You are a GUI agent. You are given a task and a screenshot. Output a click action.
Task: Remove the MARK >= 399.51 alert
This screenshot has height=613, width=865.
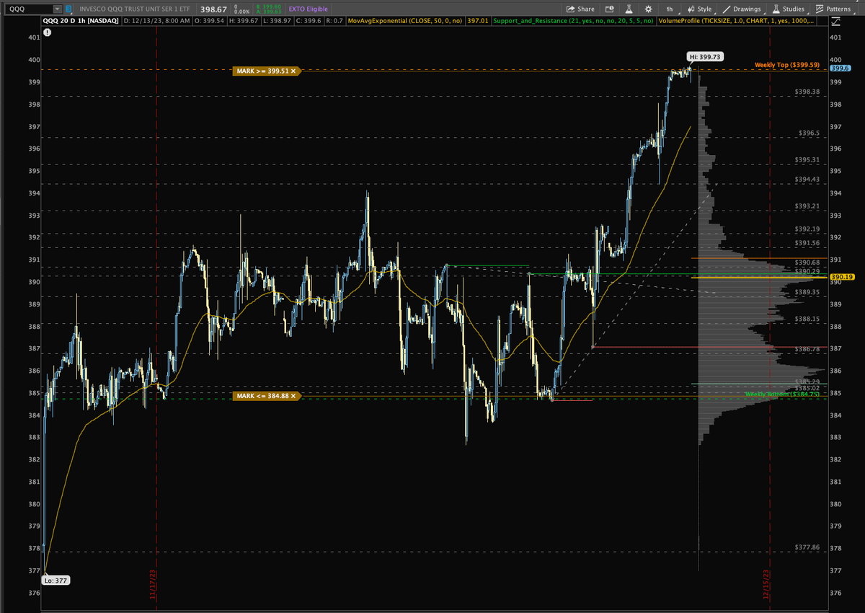point(294,71)
